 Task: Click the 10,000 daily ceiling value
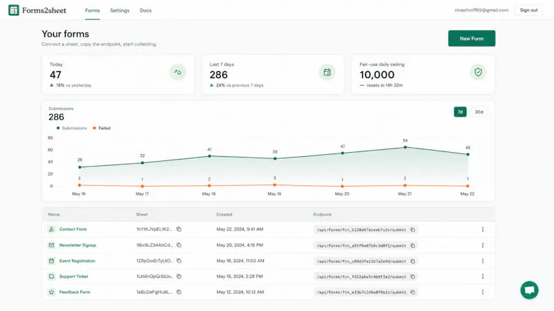click(x=377, y=75)
